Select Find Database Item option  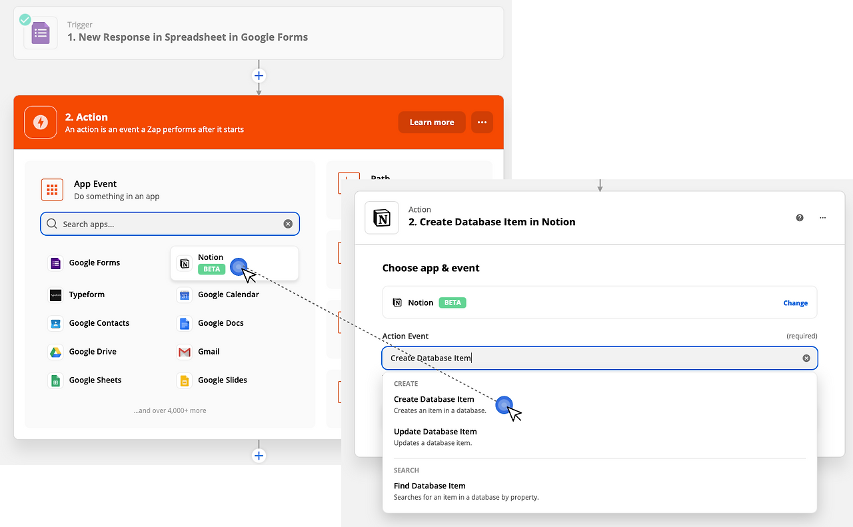(x=600, y=491)
